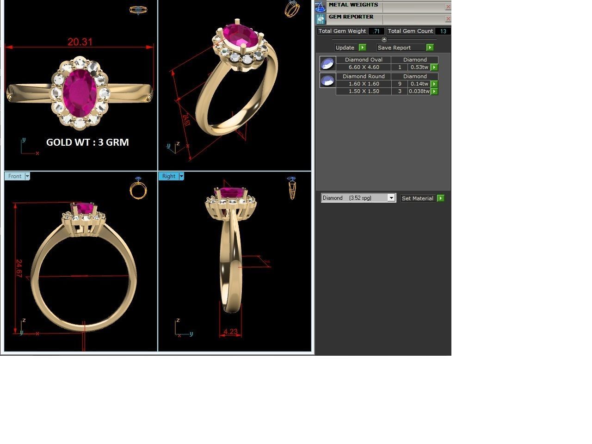Click the top-view ring orientation icon
Image resolution: width=592 pixels, height=444 pixels.
[138, 10]
